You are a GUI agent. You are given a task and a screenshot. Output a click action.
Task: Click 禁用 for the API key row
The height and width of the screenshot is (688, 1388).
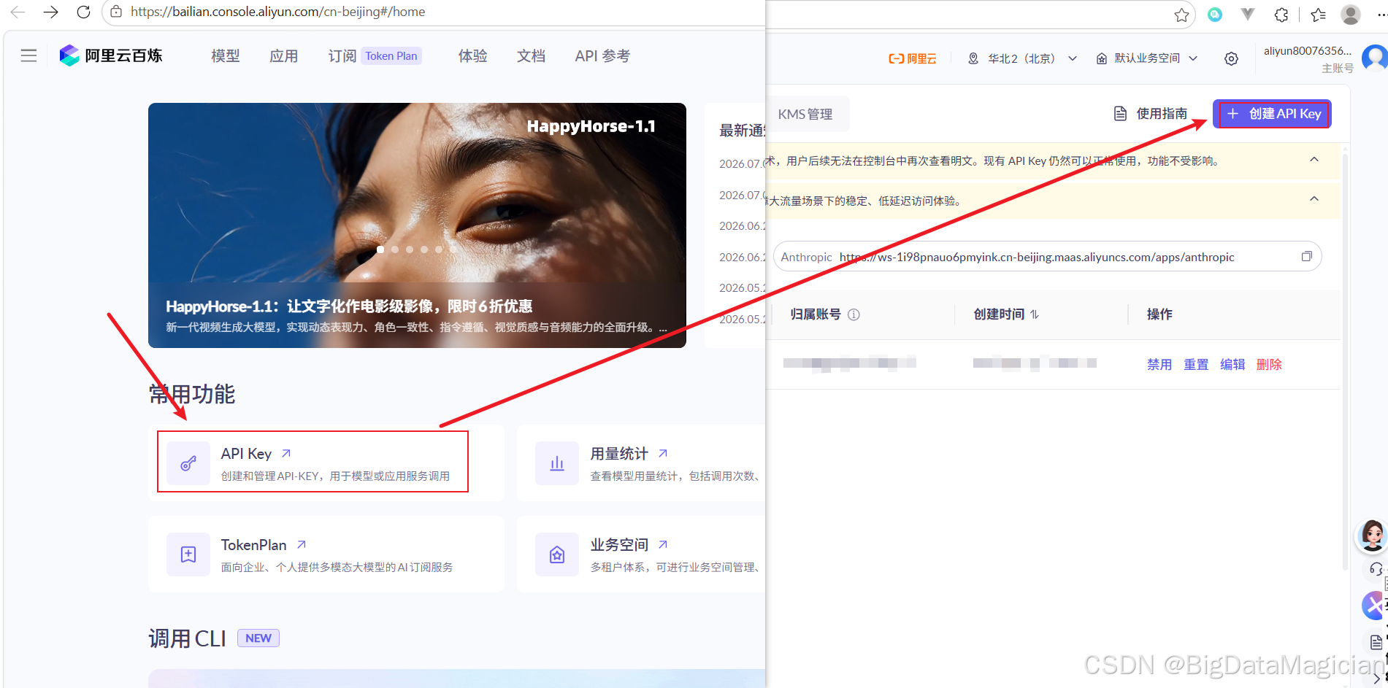point(1159,364)
